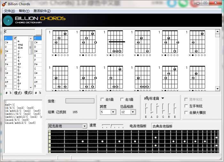The width and height of the screenshot is (224, 162).
Task: Click the tuning icon beside 标准音
Action: (x=147, y=98)
